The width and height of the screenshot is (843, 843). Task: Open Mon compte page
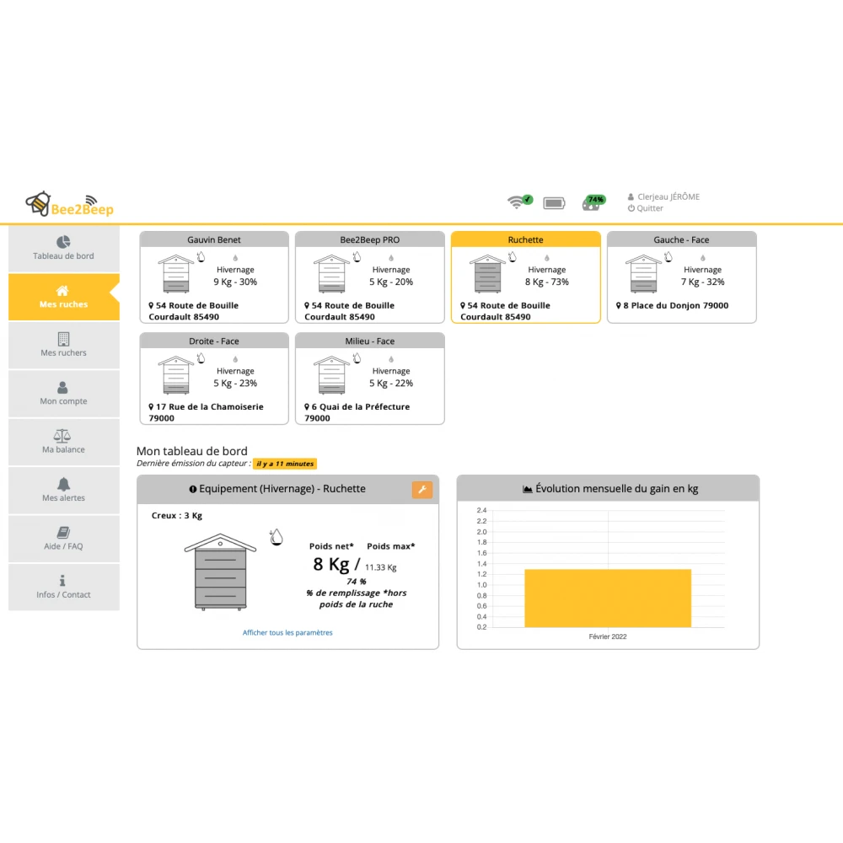[x=63, y=394]
